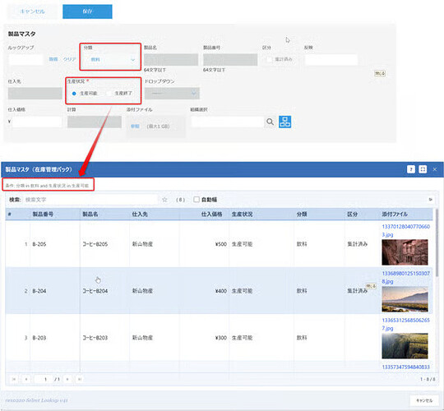Viewport: 444px width, 411px height.
Task: Go to previous page in pager
Action: coord(26,379)
